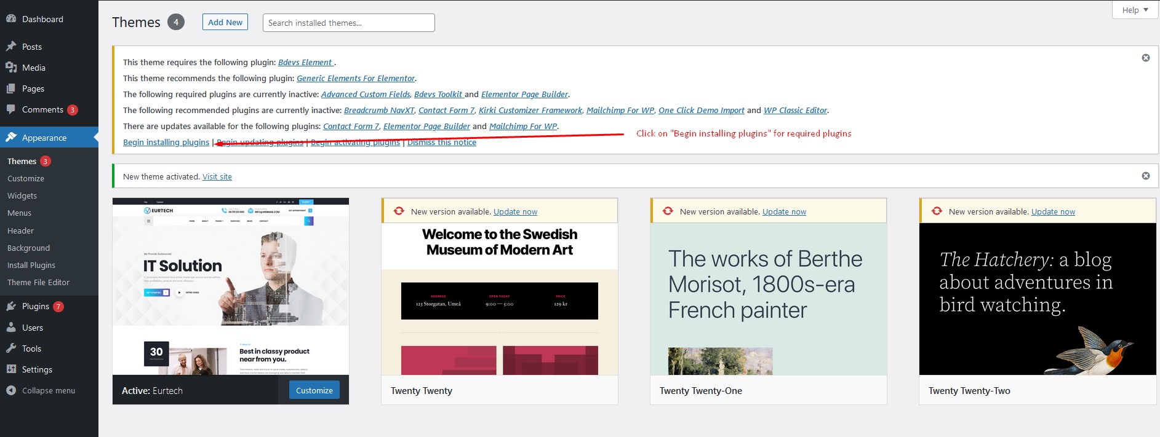This screenshot has width=1160, height=437.
Task: Click the Users person icon
Action: [11, 328]
